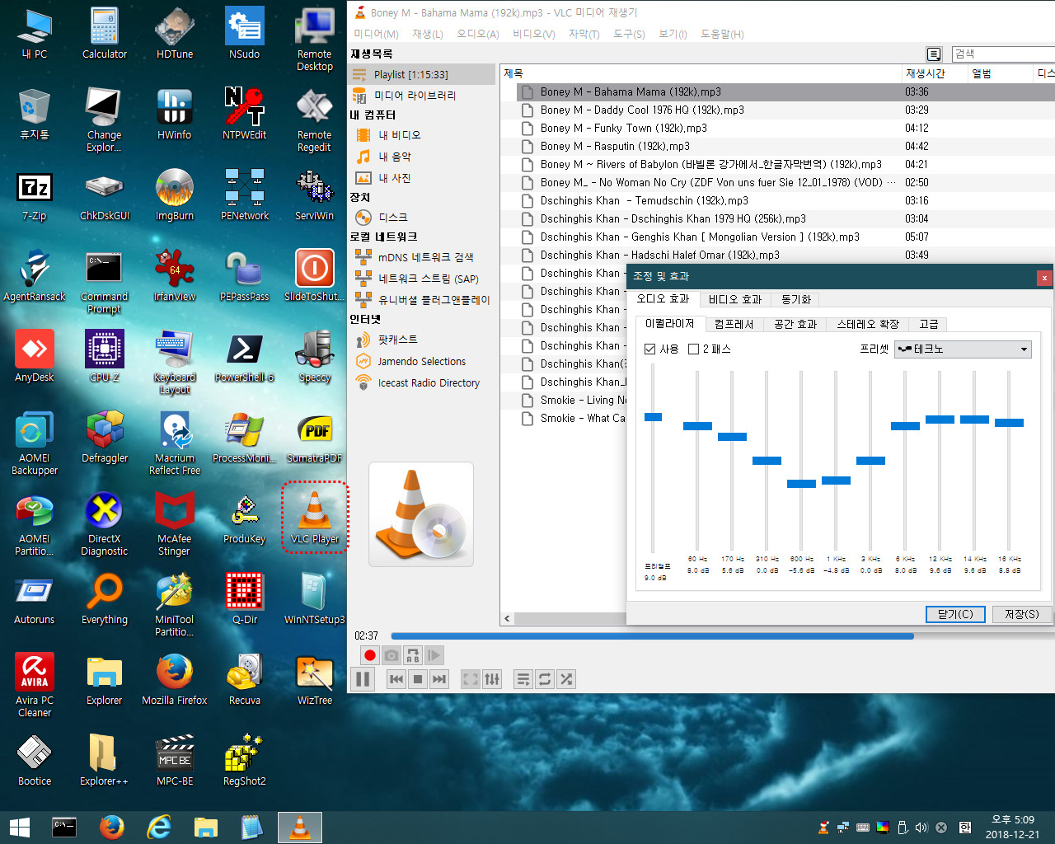Toggle the A-B loop button
1055x844 pixels.
[x=413, y=655]
